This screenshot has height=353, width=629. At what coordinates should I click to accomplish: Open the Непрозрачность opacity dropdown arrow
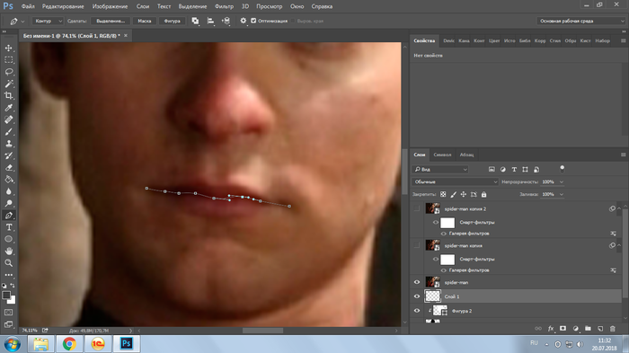coord(562,182)
